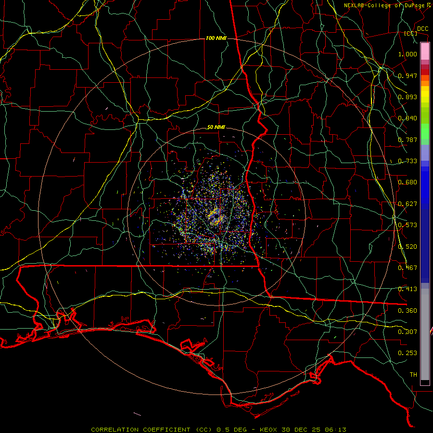433x433 pixels.
Task: Click the 0.573 scale value
Action: [408, 225]
